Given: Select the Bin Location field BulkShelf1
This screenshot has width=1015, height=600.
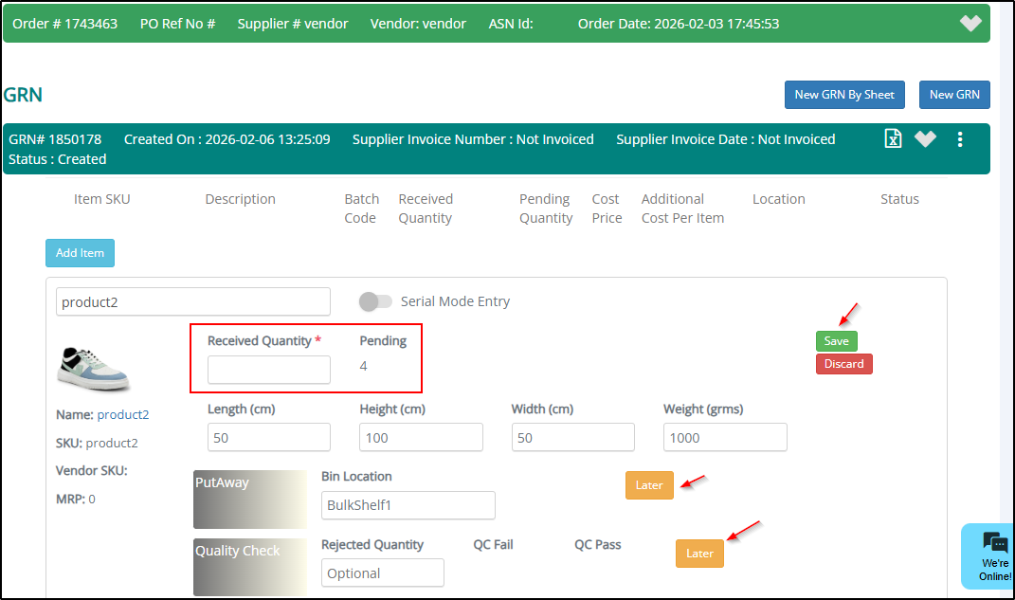Looking at the screenshot, I should tap(408, 505).
